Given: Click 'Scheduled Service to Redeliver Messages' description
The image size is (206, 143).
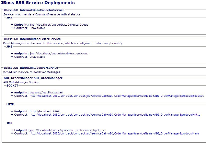Looking at the screenshot, I should pyautogui.click(x=32, y=72).
